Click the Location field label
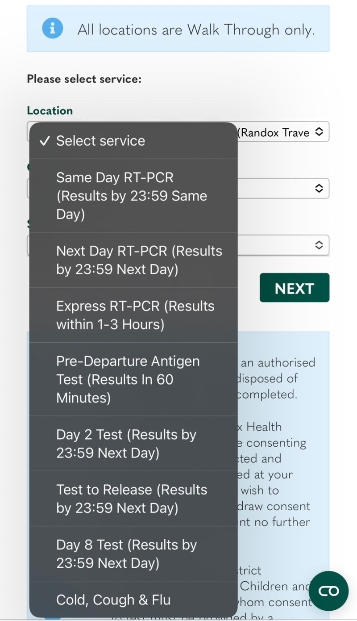357x621 pixels. (50, 110)
